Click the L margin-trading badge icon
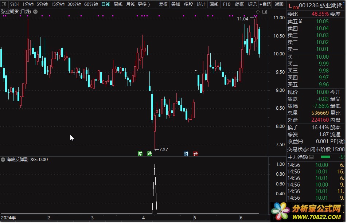Screen dimensions: 347x223 coord(290,5)
